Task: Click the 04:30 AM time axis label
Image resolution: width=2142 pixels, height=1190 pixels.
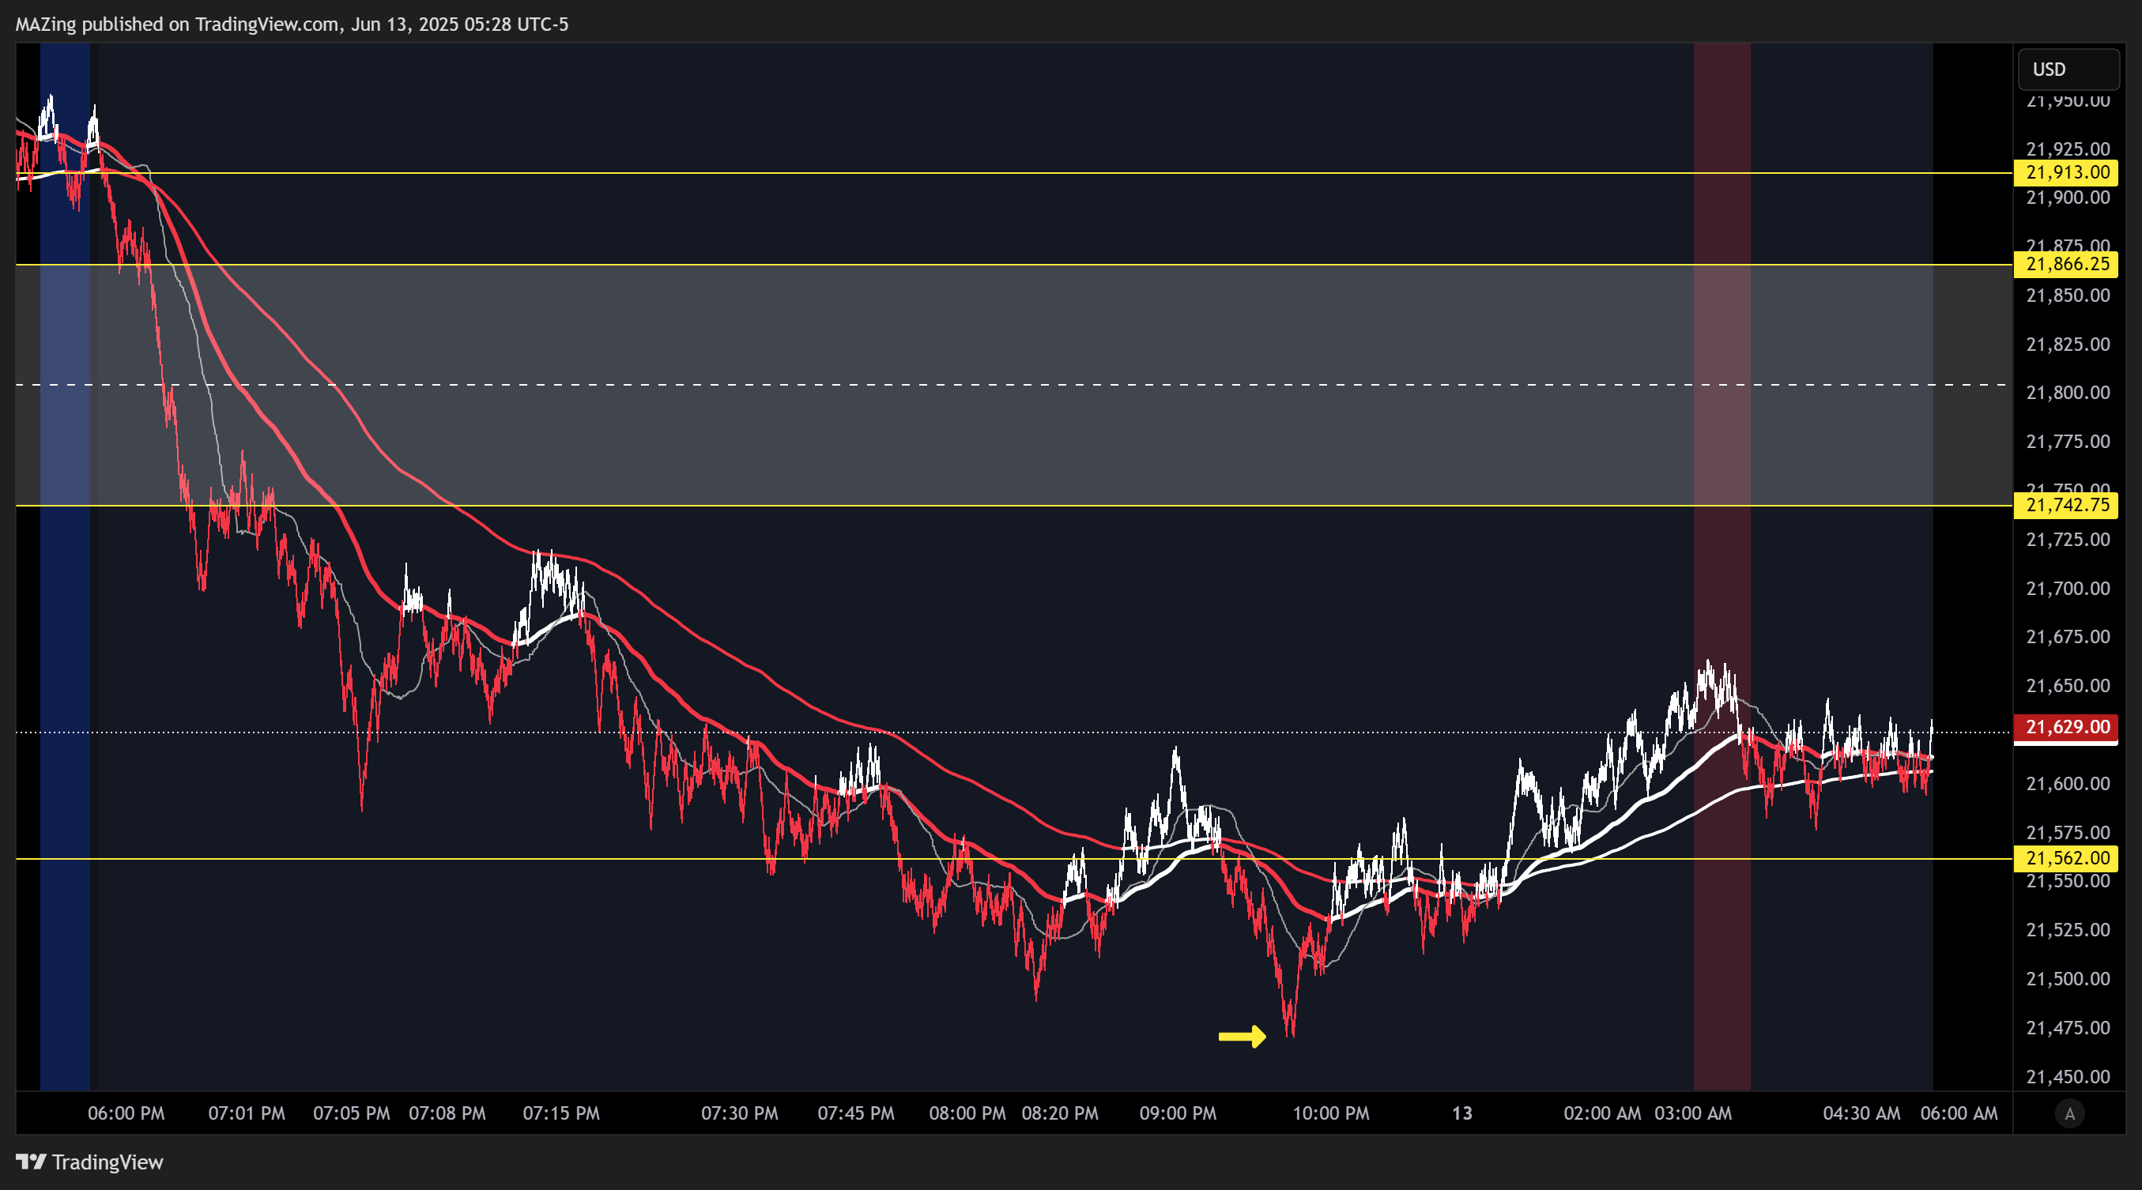Action: pyautogui.click(x=1861, y=1113)
